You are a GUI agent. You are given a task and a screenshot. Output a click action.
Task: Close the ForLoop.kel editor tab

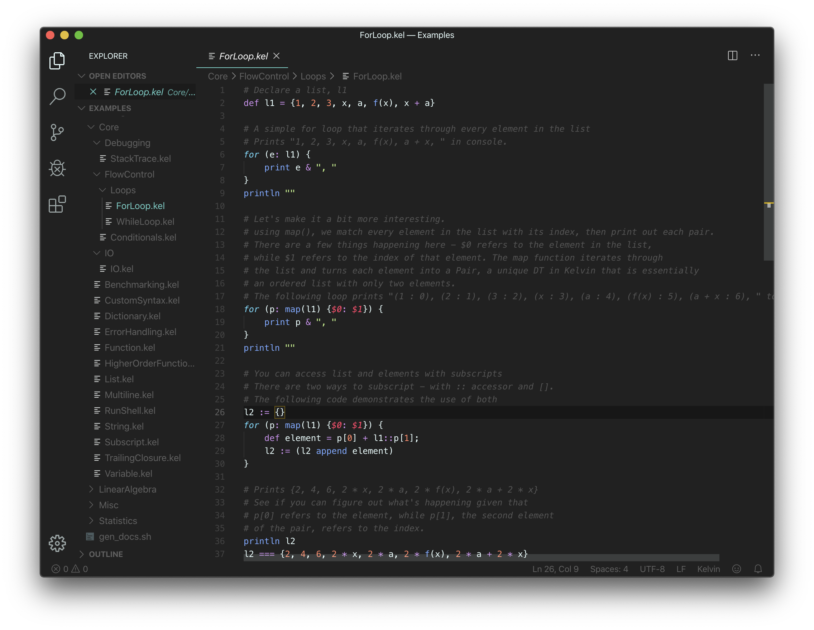(277, 56)
